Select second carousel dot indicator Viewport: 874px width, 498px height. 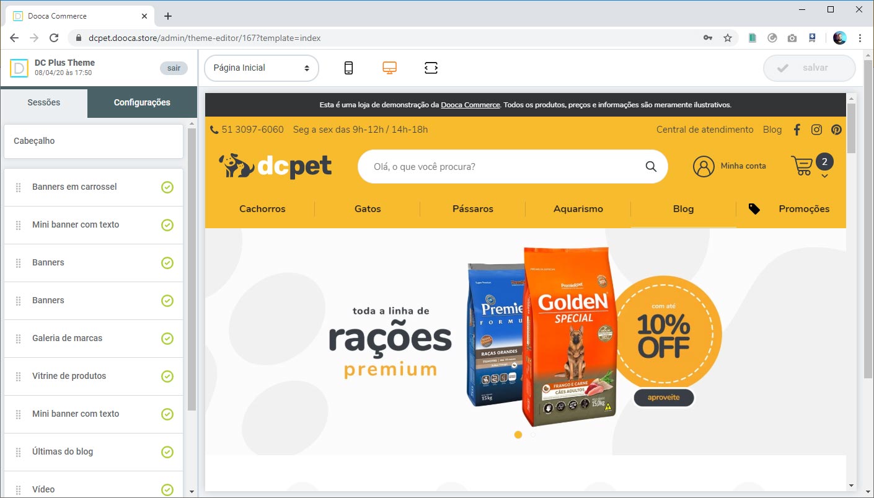coord(533,435)
